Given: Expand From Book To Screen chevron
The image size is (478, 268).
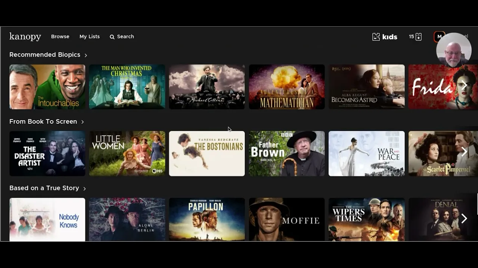Looking at the screenshot, I should pyautogui.click(x=83, y=122).
